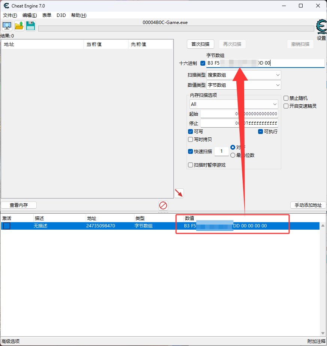Click the Cheat Engine logo settings icon
The height and width of the screenshot is (346, 327).
point(321,27)
